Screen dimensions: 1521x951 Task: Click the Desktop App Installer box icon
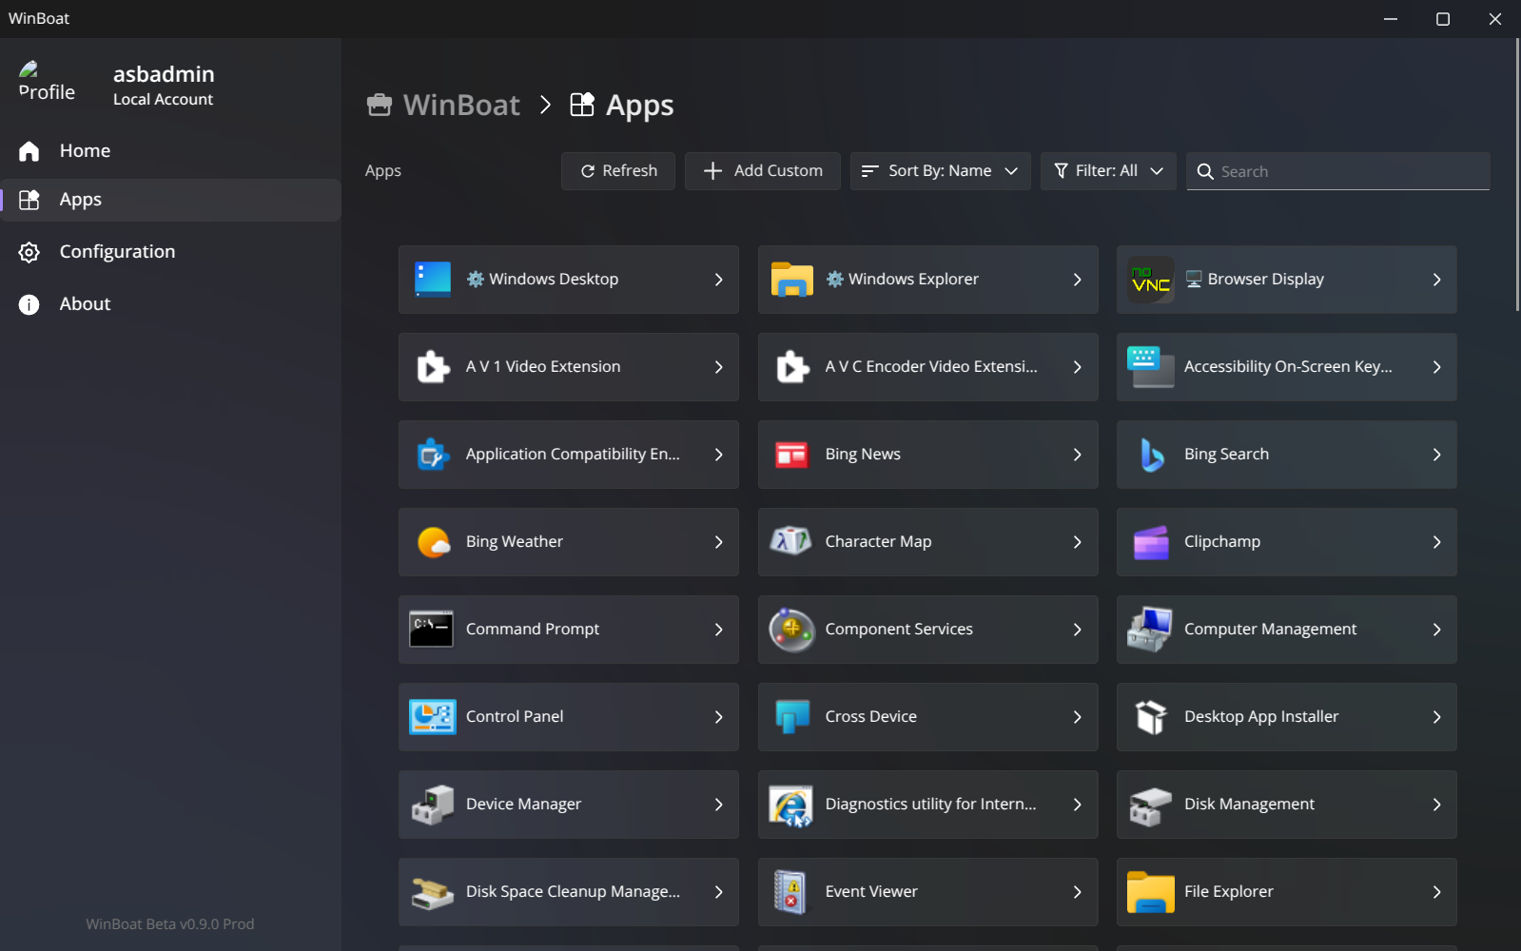coord(1151,717)
